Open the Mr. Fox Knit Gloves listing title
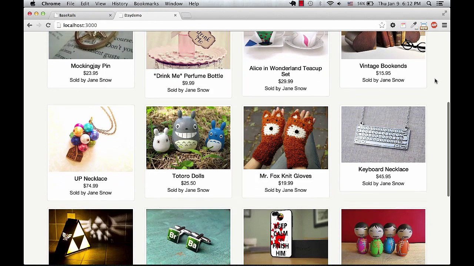474x266 pixels. (286, 176)
